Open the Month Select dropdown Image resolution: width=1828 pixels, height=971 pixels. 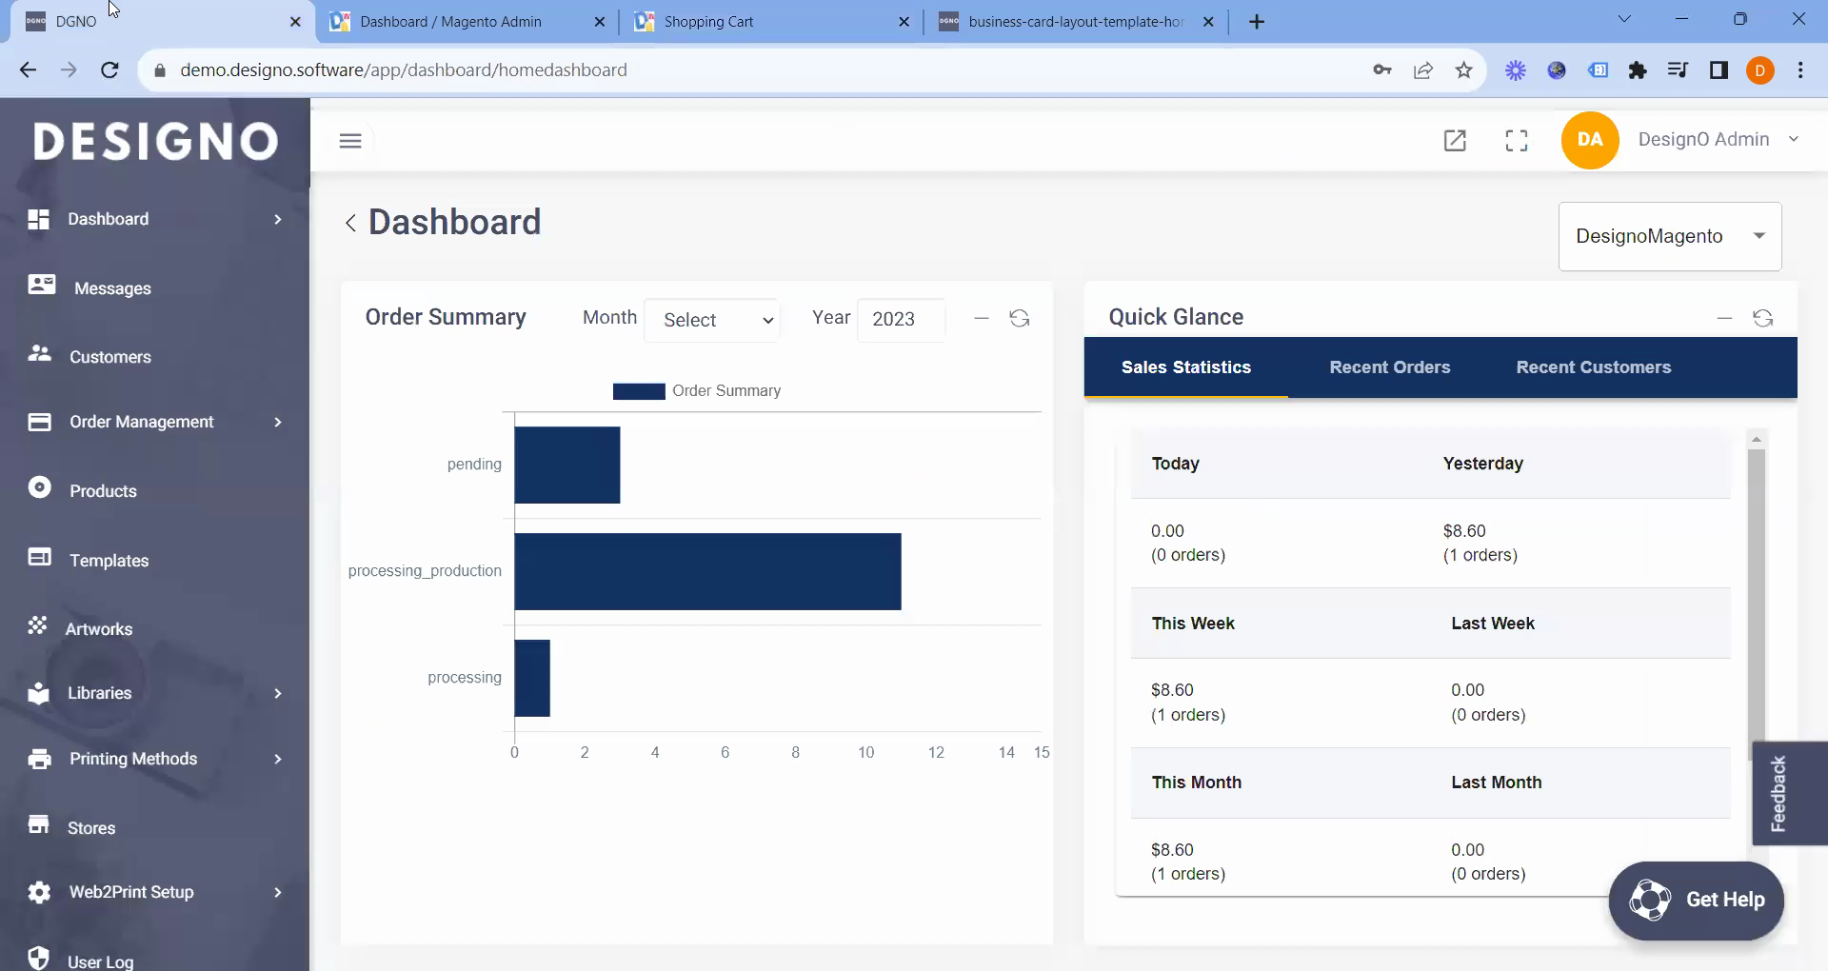pyautogui.click(x=712, y=320)
